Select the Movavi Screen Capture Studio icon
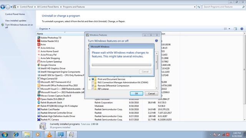Viewport: 246px width, 138px height. (x=39, y=95)
